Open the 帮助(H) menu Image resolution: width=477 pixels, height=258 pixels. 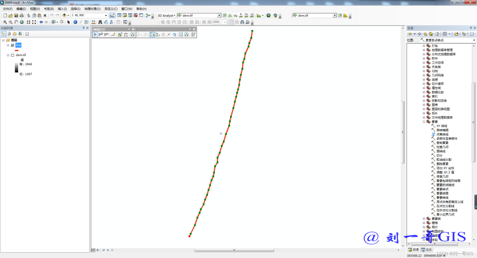click(x=141, y=9)
